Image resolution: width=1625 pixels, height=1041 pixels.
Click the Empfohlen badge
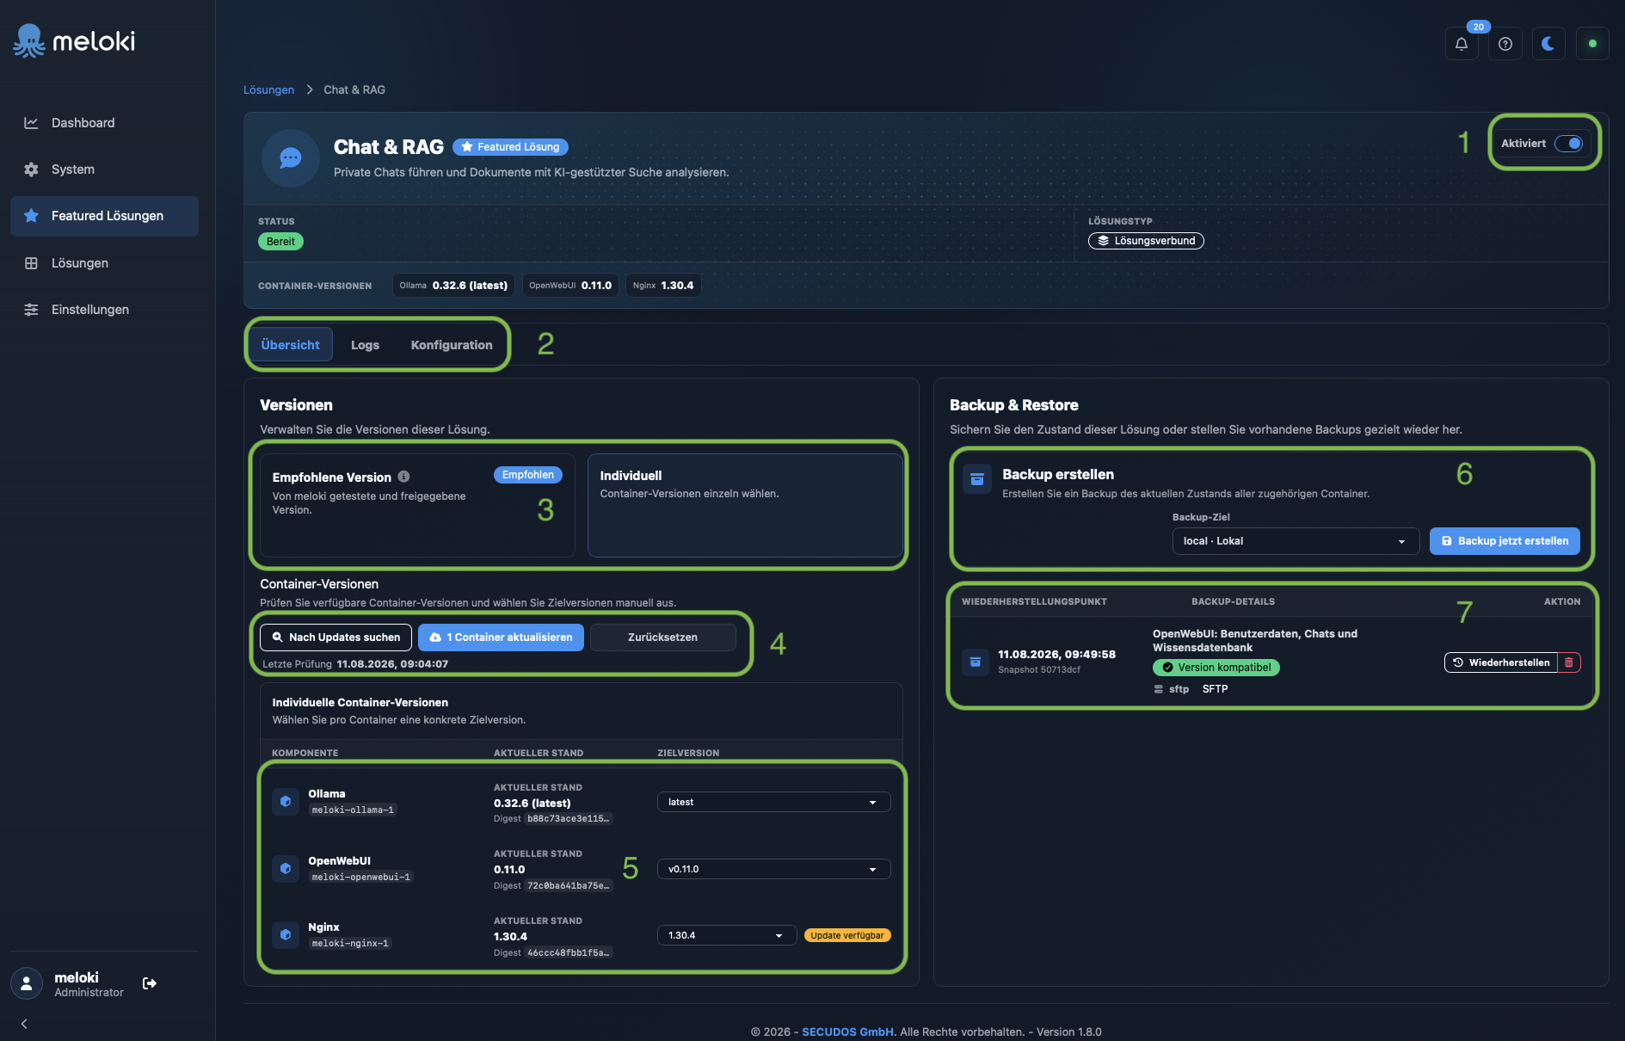coord(528,475)
